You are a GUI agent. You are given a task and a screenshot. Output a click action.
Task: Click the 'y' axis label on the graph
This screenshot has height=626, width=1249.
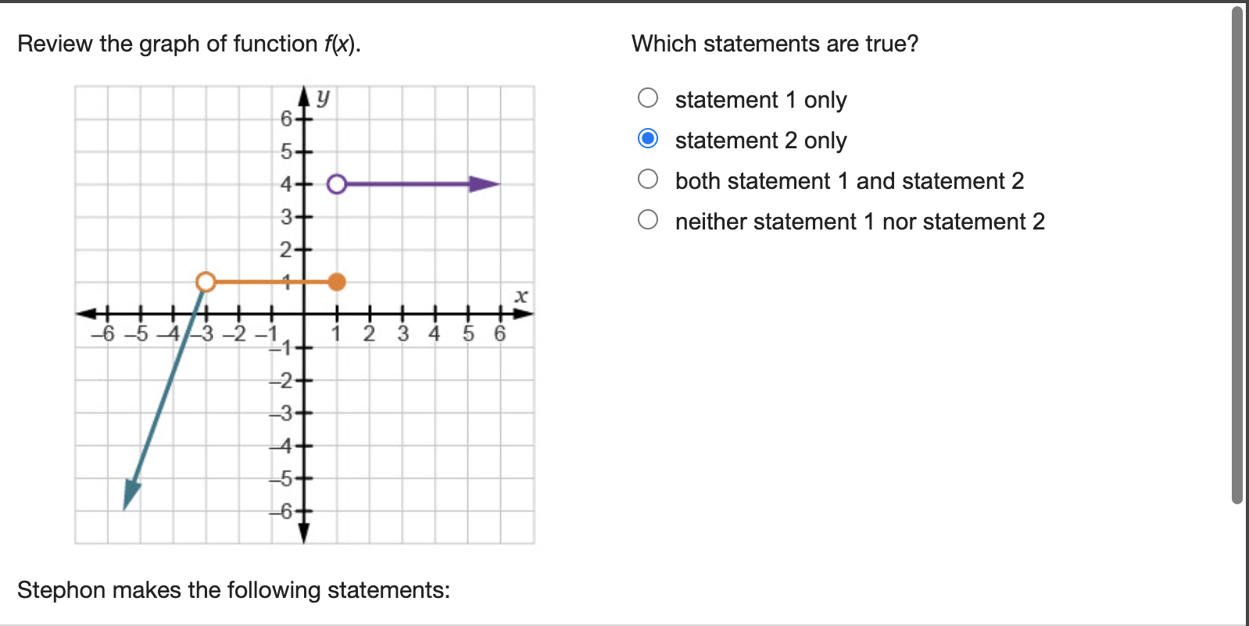324,97
